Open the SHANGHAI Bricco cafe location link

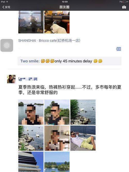tap(49, 40)
